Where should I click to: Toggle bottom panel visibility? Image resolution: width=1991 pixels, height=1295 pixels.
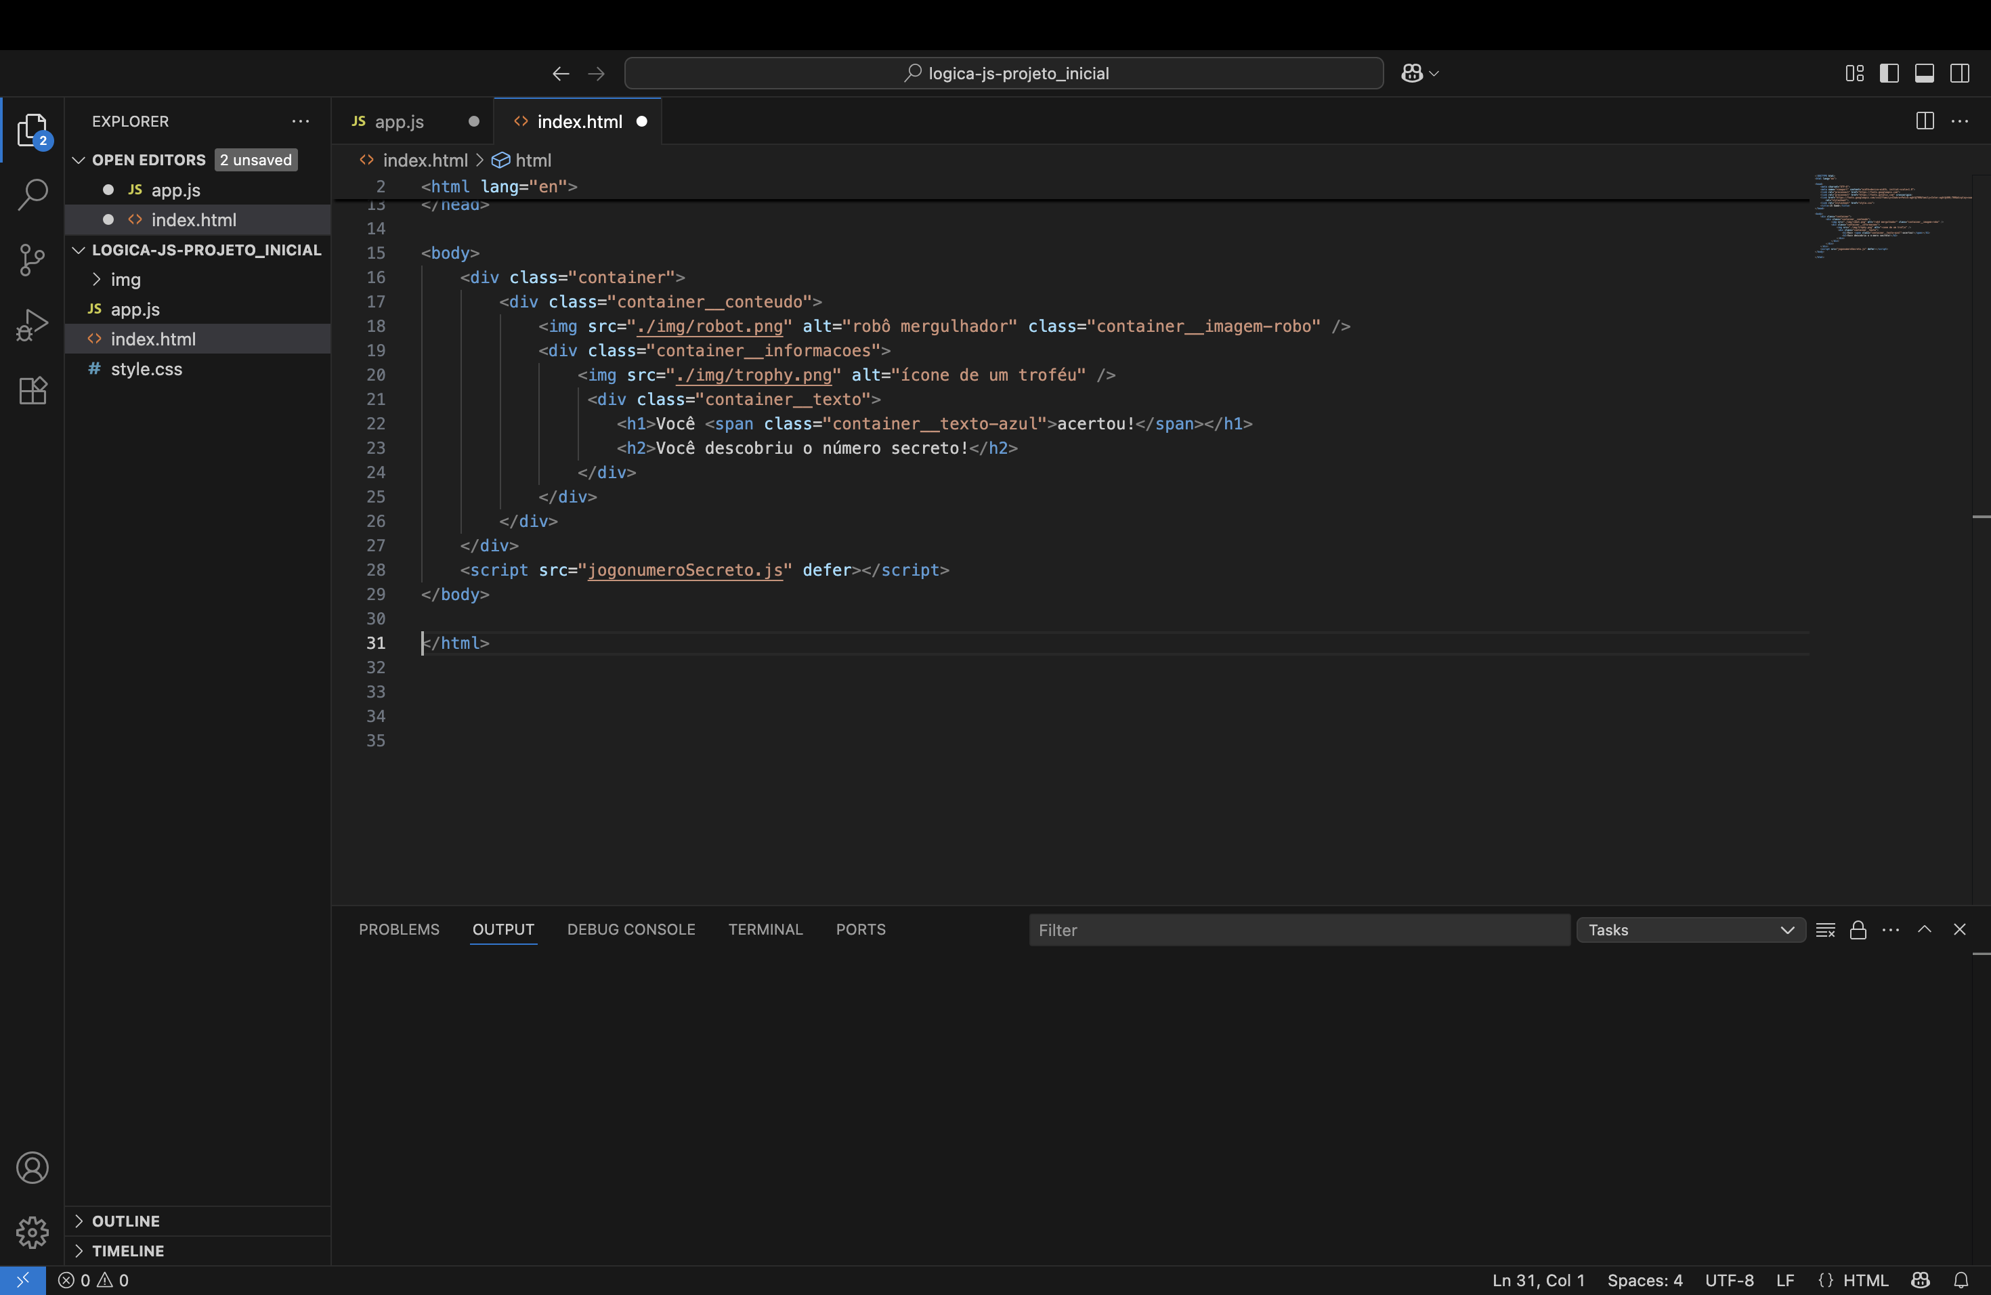pos(1924,74)
